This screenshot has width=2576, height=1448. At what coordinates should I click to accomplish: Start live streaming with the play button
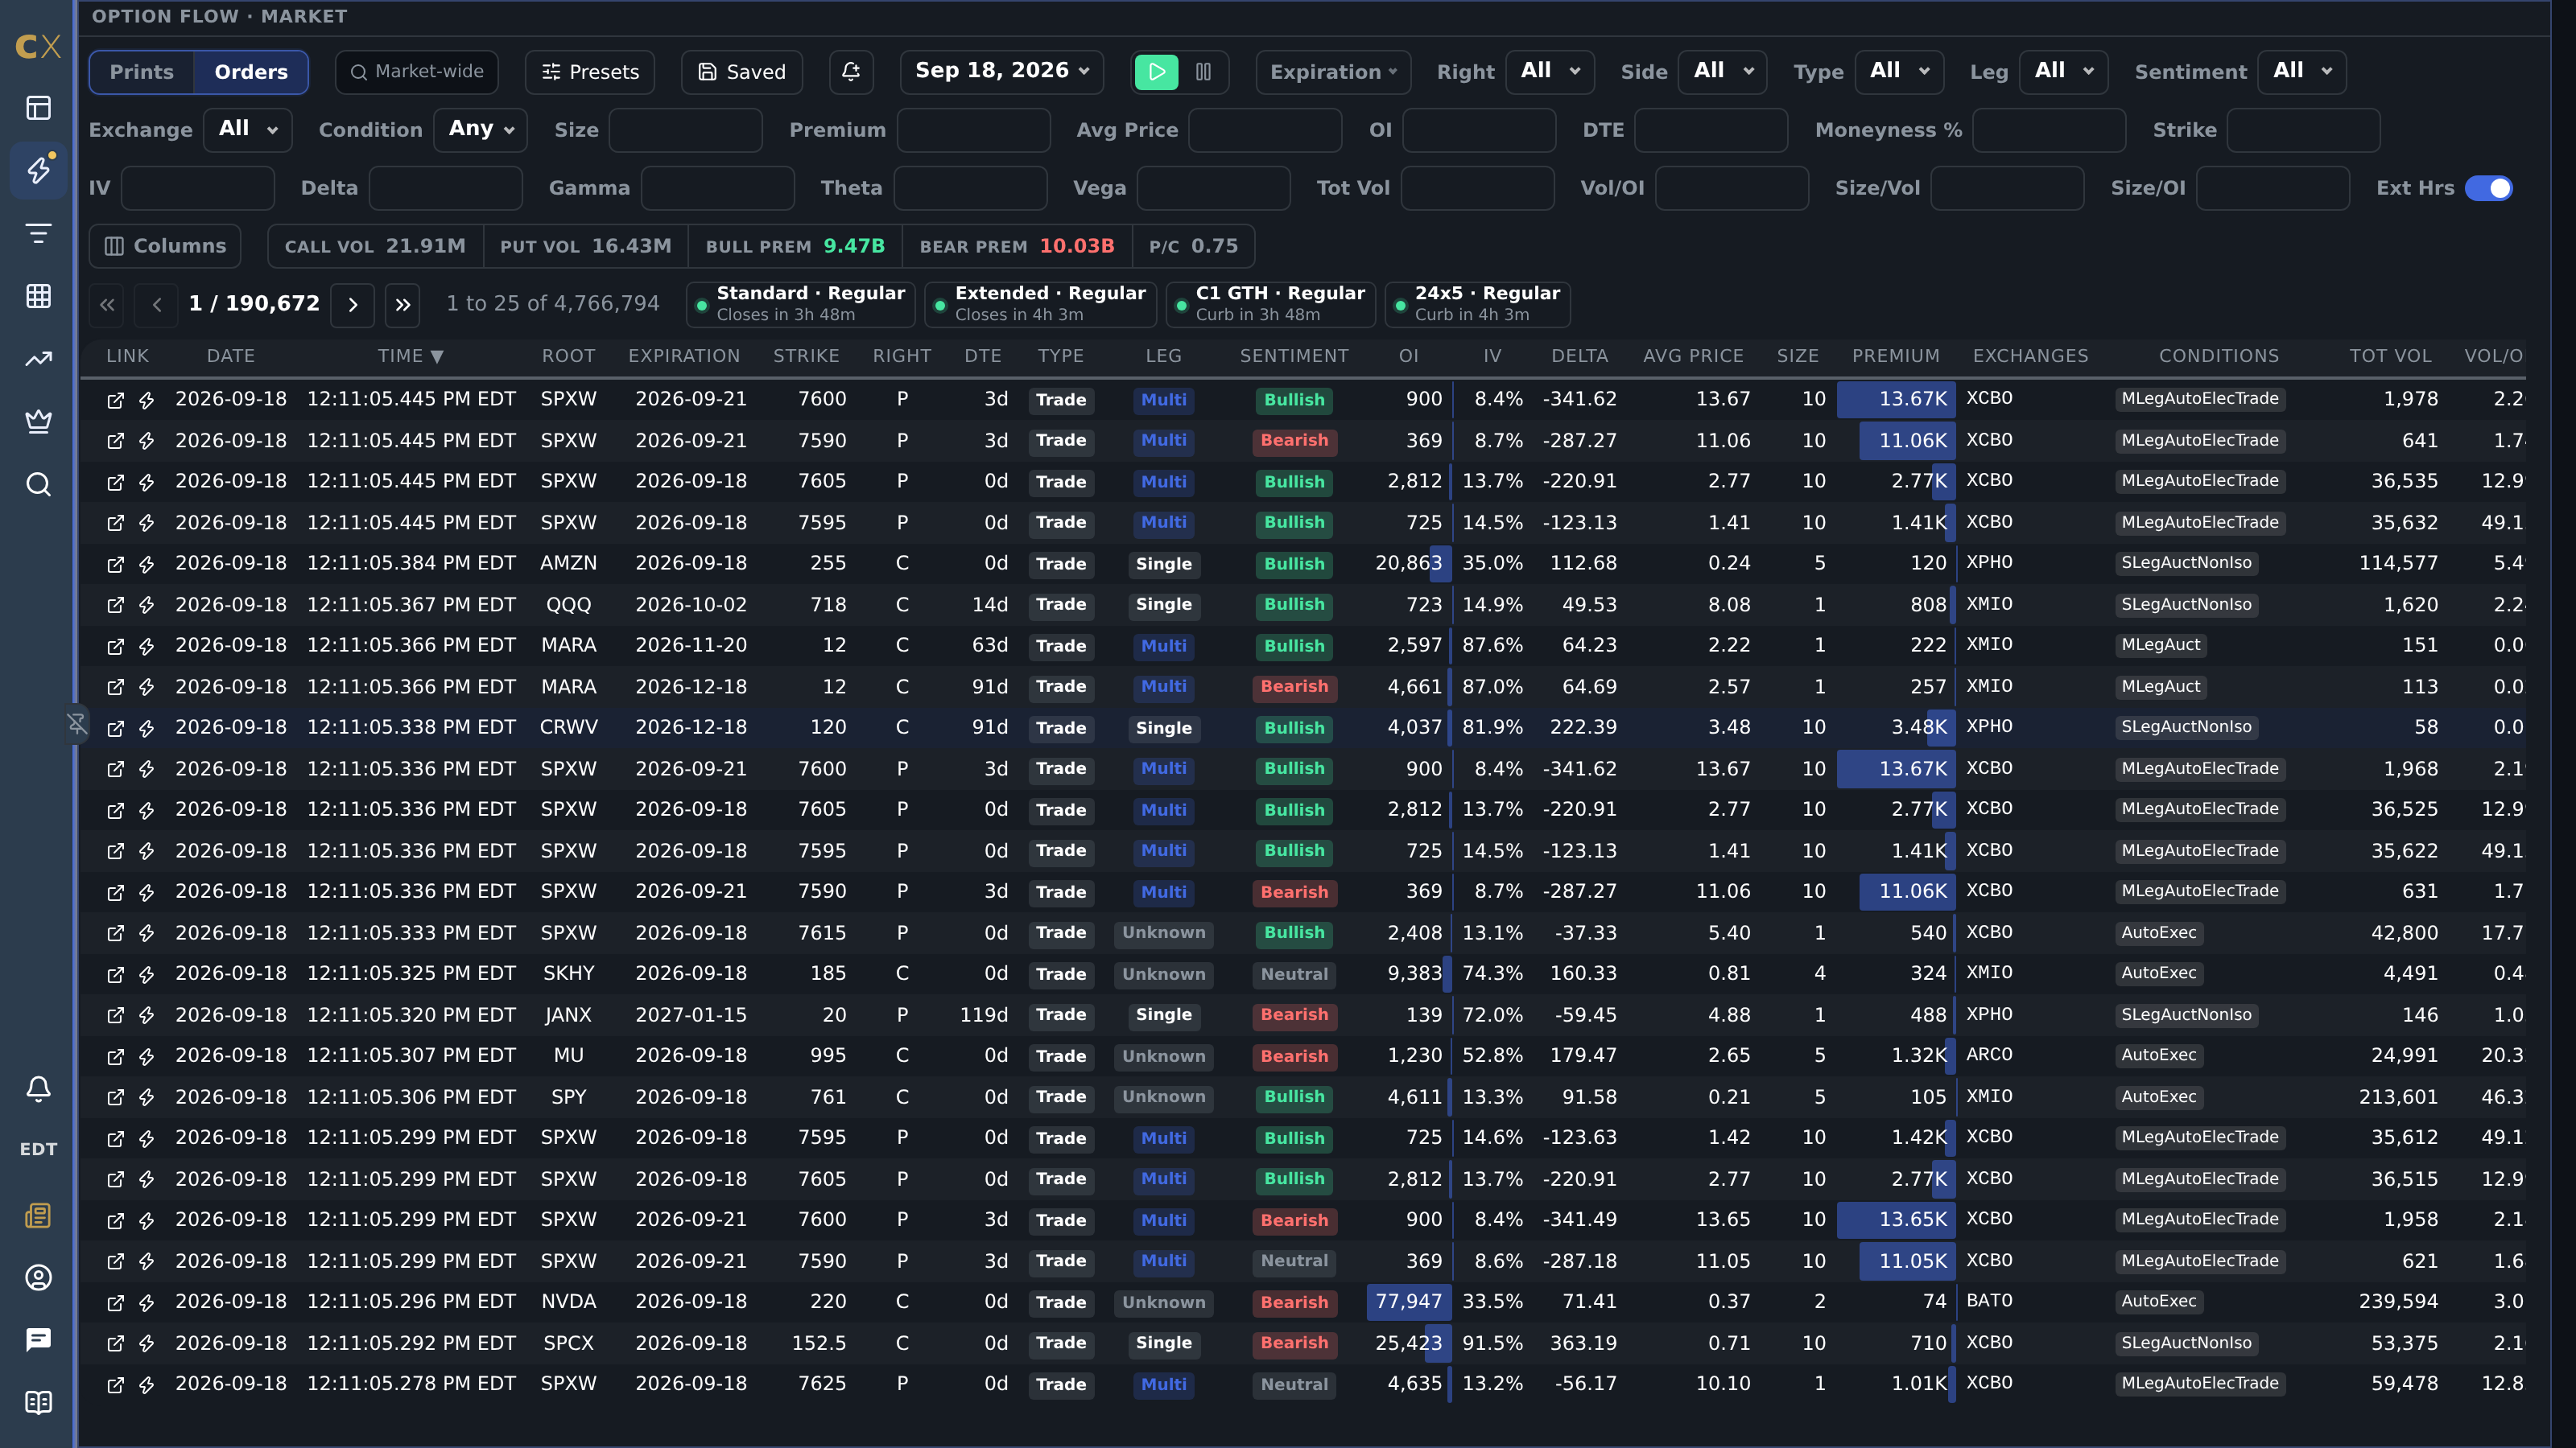tap(1157, 72)
